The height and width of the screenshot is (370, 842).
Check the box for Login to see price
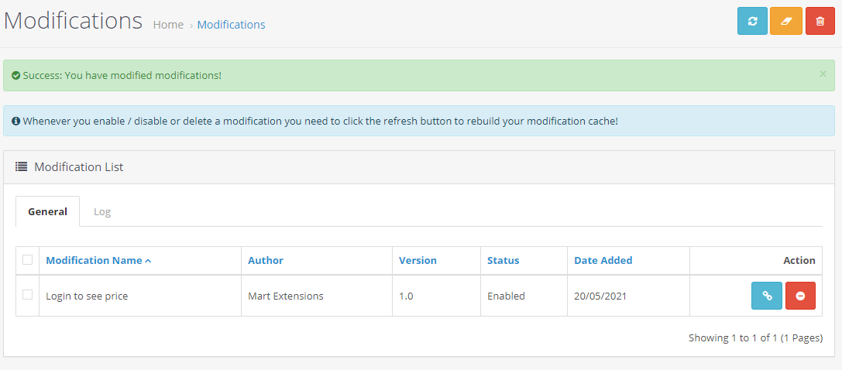28,295
